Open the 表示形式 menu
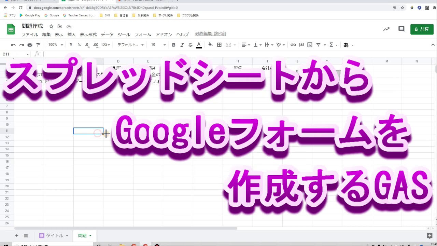The height and width of the screenshot is (246, 437). coord(88,35)
